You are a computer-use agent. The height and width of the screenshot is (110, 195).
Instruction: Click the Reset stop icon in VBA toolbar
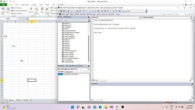[96, 11]
